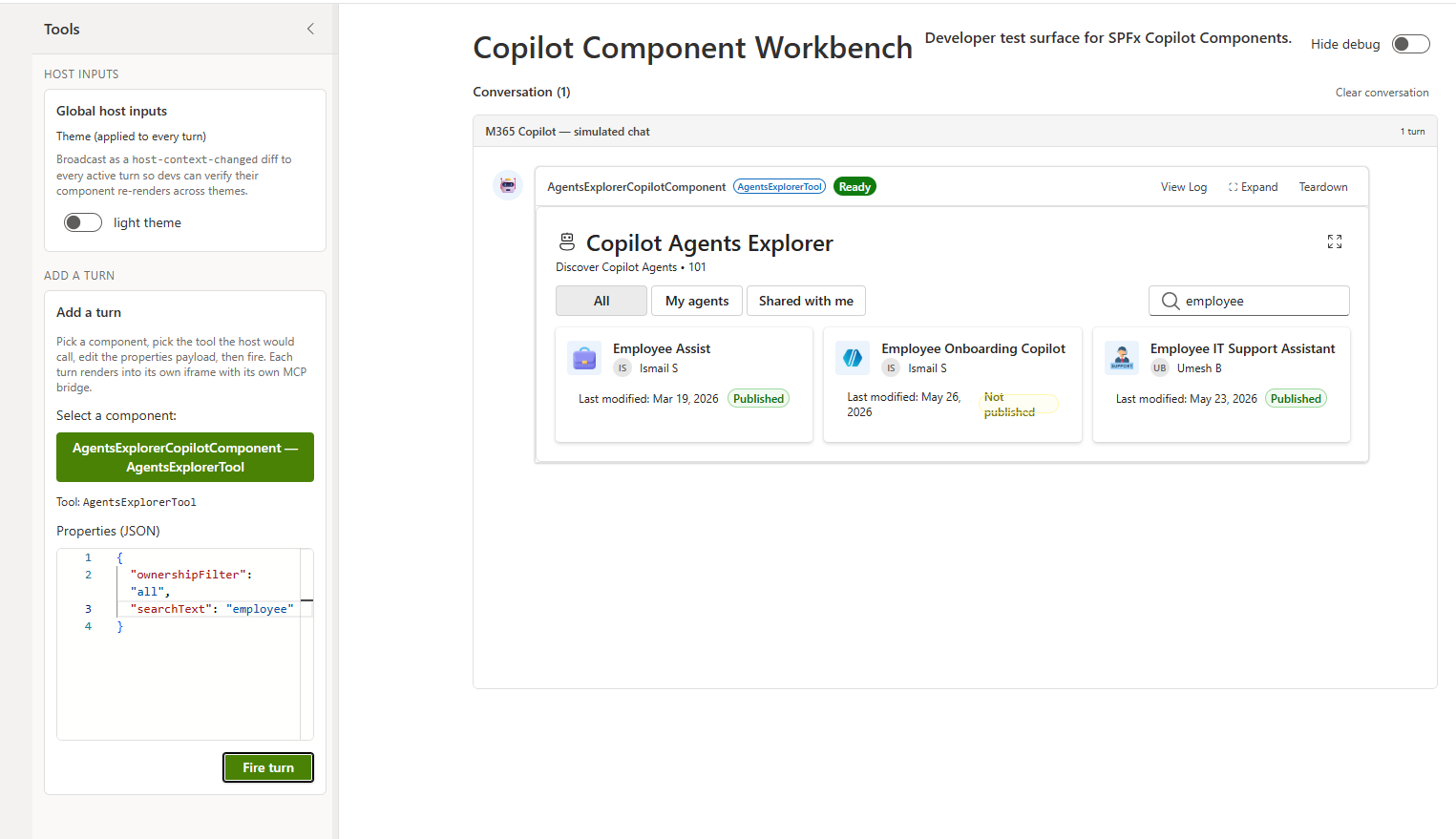Switch to the Shared with me tab
Viewport: 1456px width, 839px height.
[806, 301]
